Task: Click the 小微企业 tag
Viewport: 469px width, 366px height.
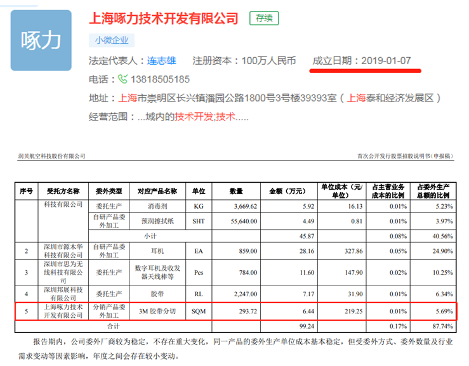Action: pyautogui.click(x=112, y=41)
